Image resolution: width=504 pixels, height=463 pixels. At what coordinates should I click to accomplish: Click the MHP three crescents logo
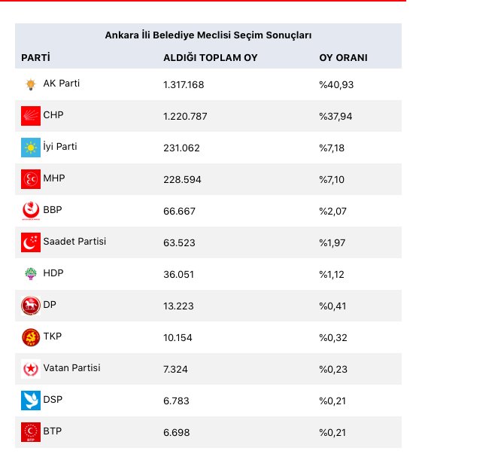pos(31,179)
